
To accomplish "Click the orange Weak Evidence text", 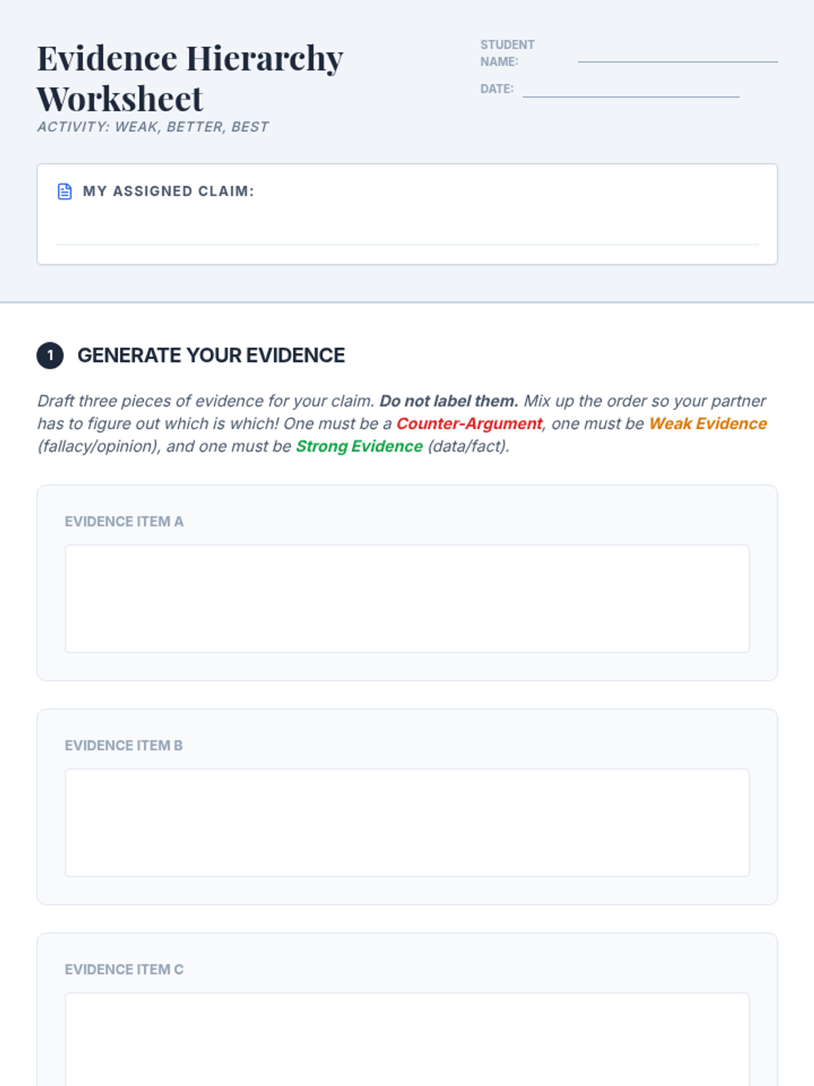I will [x=708, y=424].
